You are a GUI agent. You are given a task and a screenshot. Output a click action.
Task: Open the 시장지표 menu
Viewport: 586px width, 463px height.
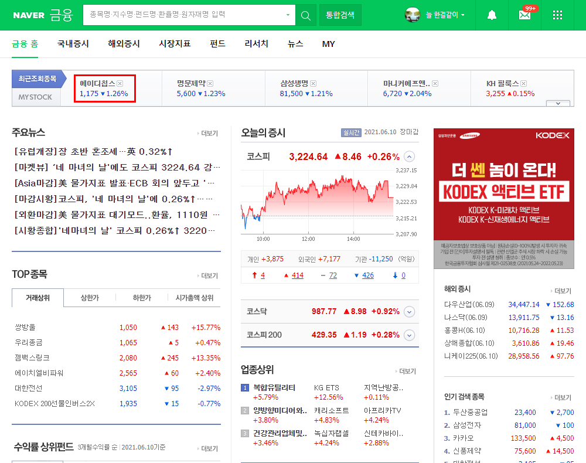175,44
